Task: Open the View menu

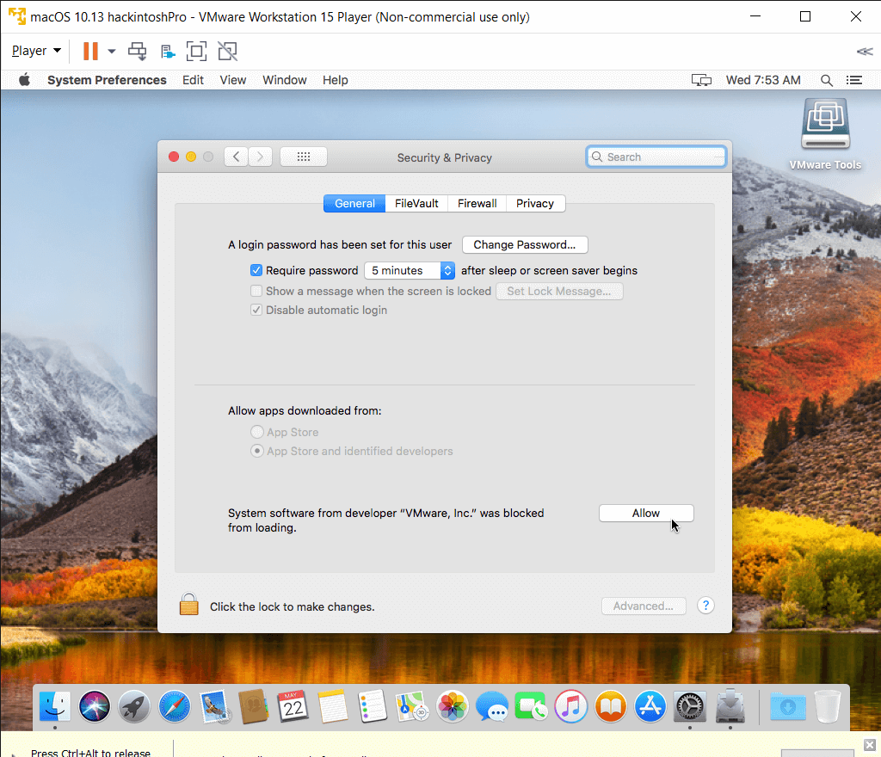Action: point(232,80)
